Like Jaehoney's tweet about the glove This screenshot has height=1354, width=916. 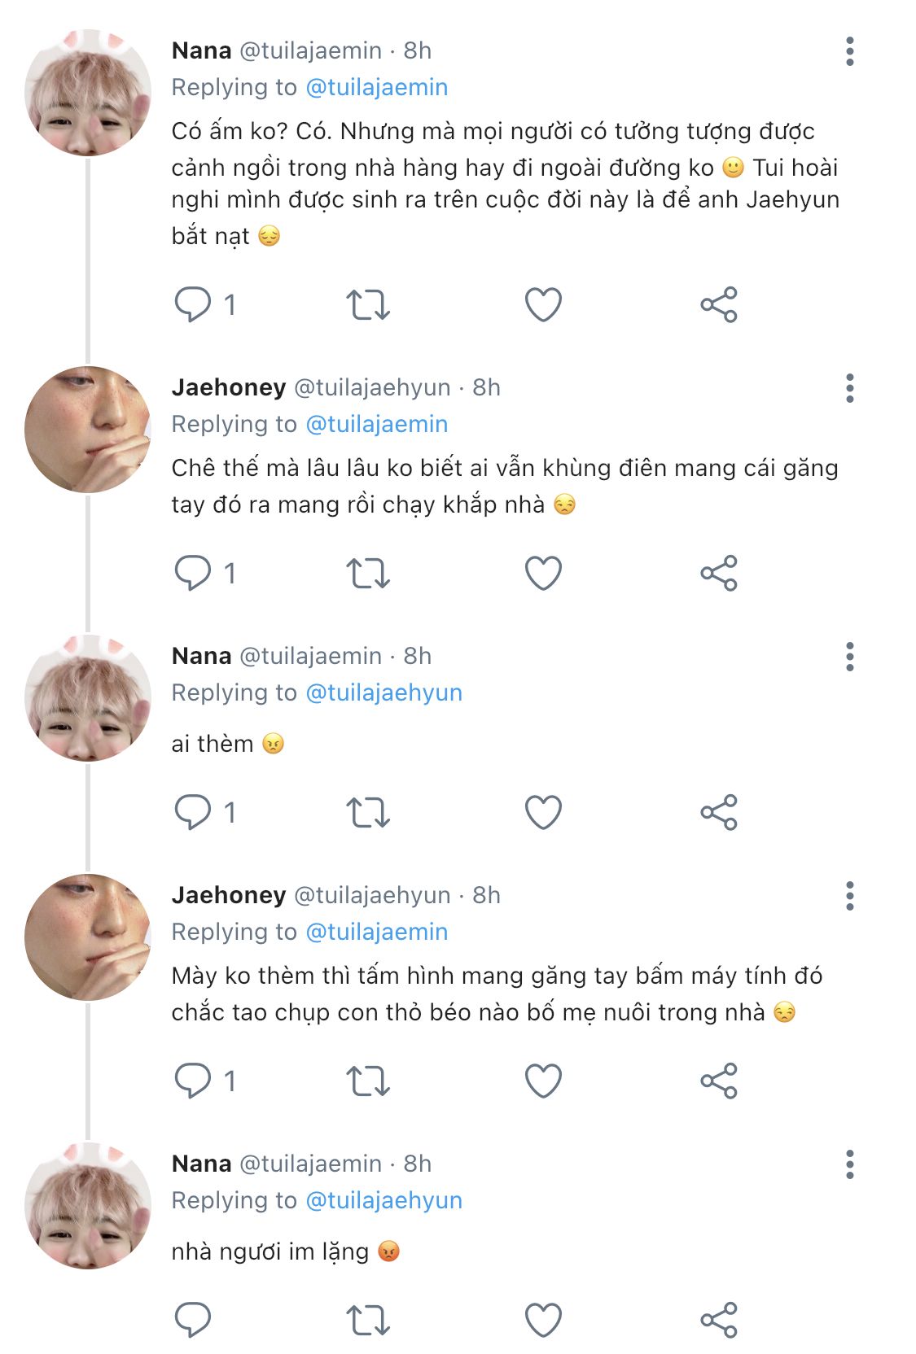tap(543, 574)
